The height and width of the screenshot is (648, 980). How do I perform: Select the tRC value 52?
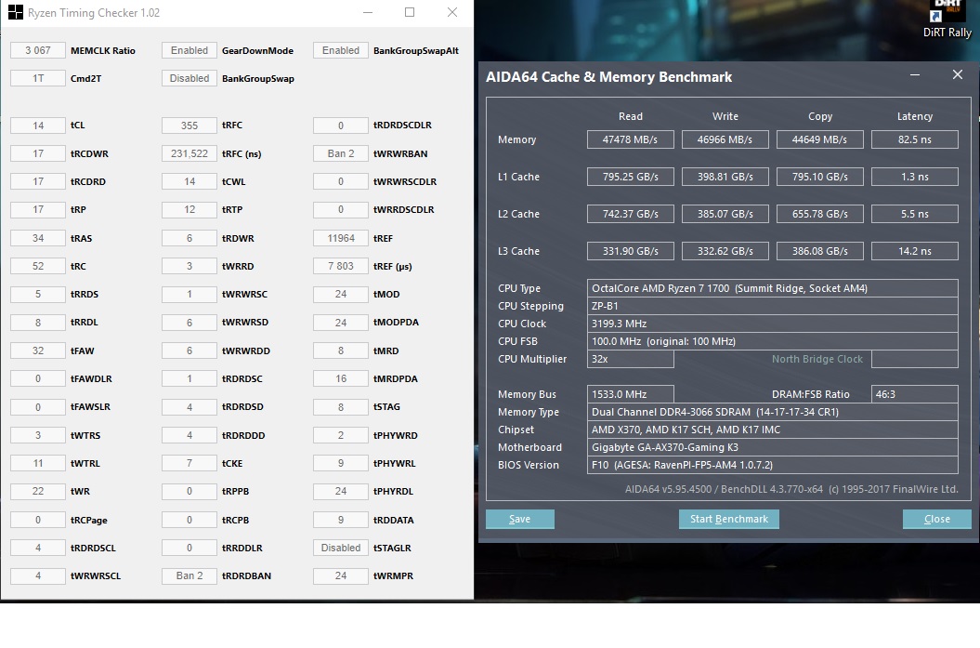pyautogui.click(x=38, y=266)
